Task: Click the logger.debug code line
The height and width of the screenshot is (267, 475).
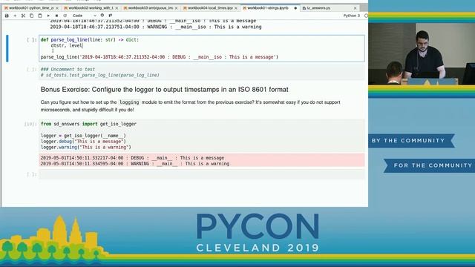Action: tap(83, 142)
